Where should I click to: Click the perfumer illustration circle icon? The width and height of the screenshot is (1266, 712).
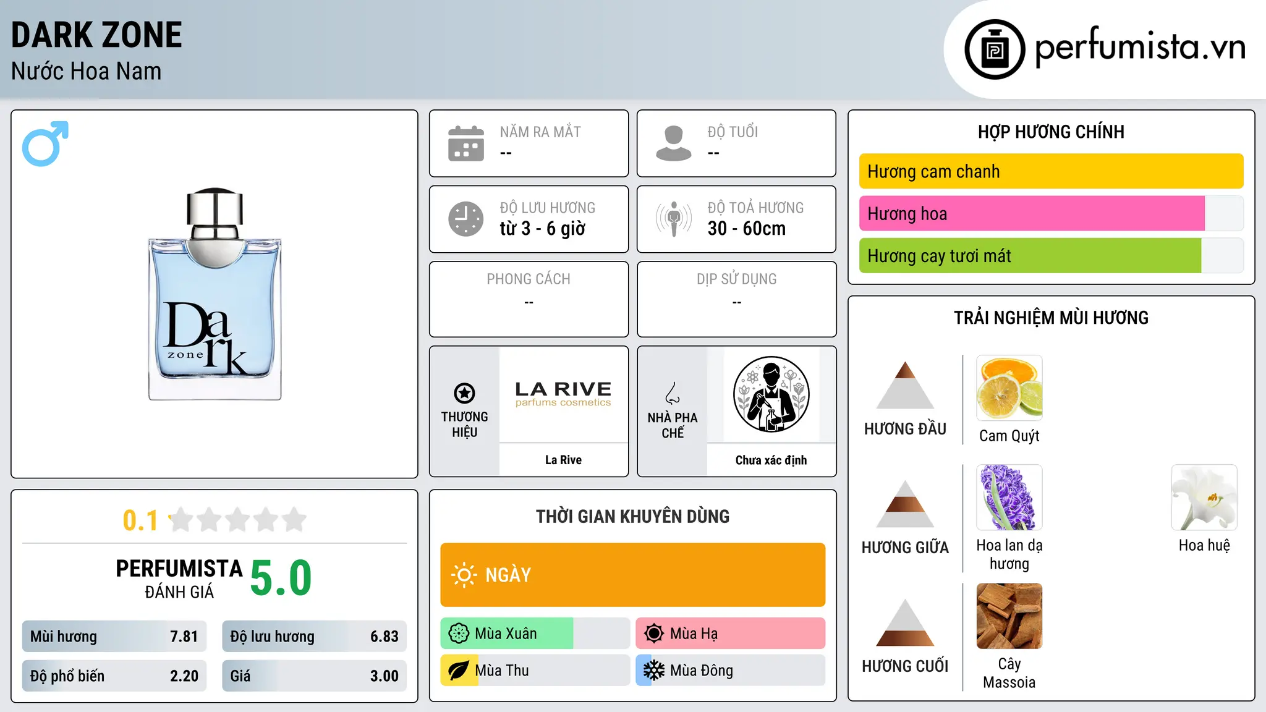pyautogui.click(x=771, y=394)
